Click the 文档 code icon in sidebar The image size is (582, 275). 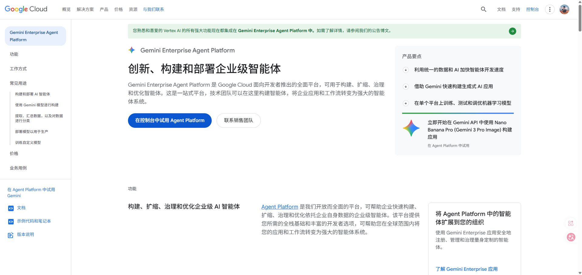pyautogui.click(x=11, y=208)
